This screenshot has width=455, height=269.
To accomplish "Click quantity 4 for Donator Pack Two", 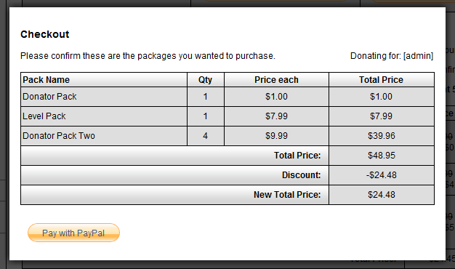I will 206,136.
